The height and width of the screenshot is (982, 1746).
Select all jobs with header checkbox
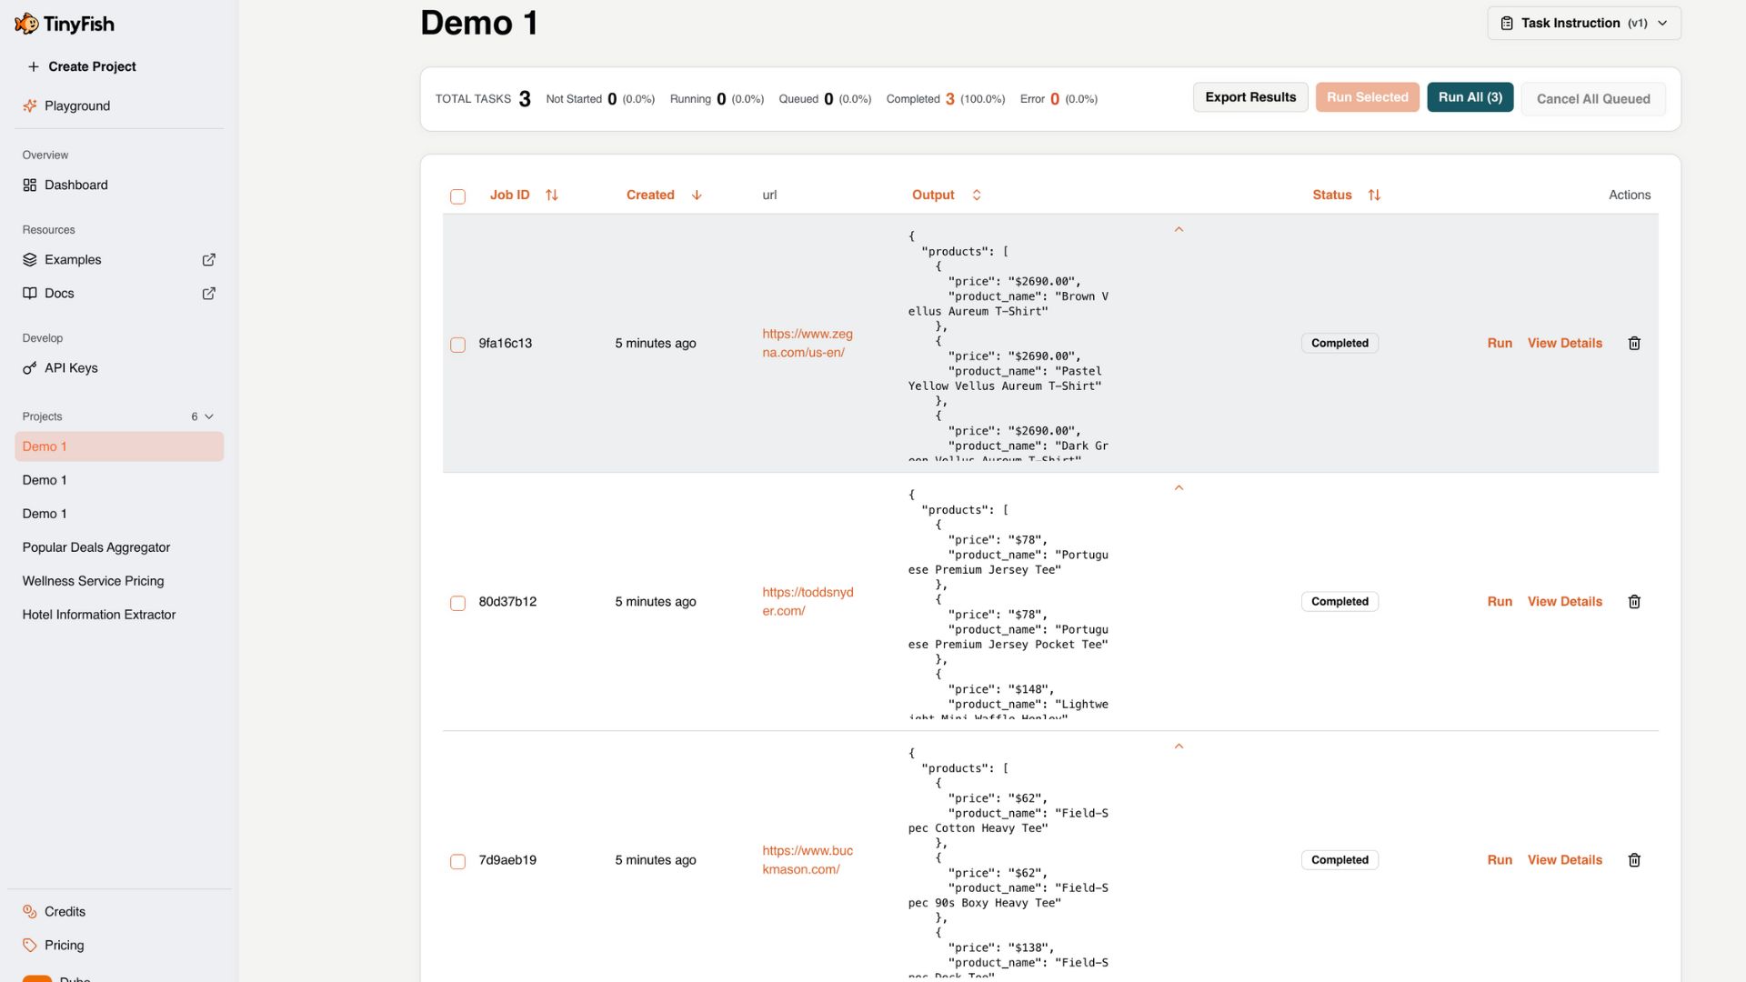pyautogui.click(x=457, y=196)
